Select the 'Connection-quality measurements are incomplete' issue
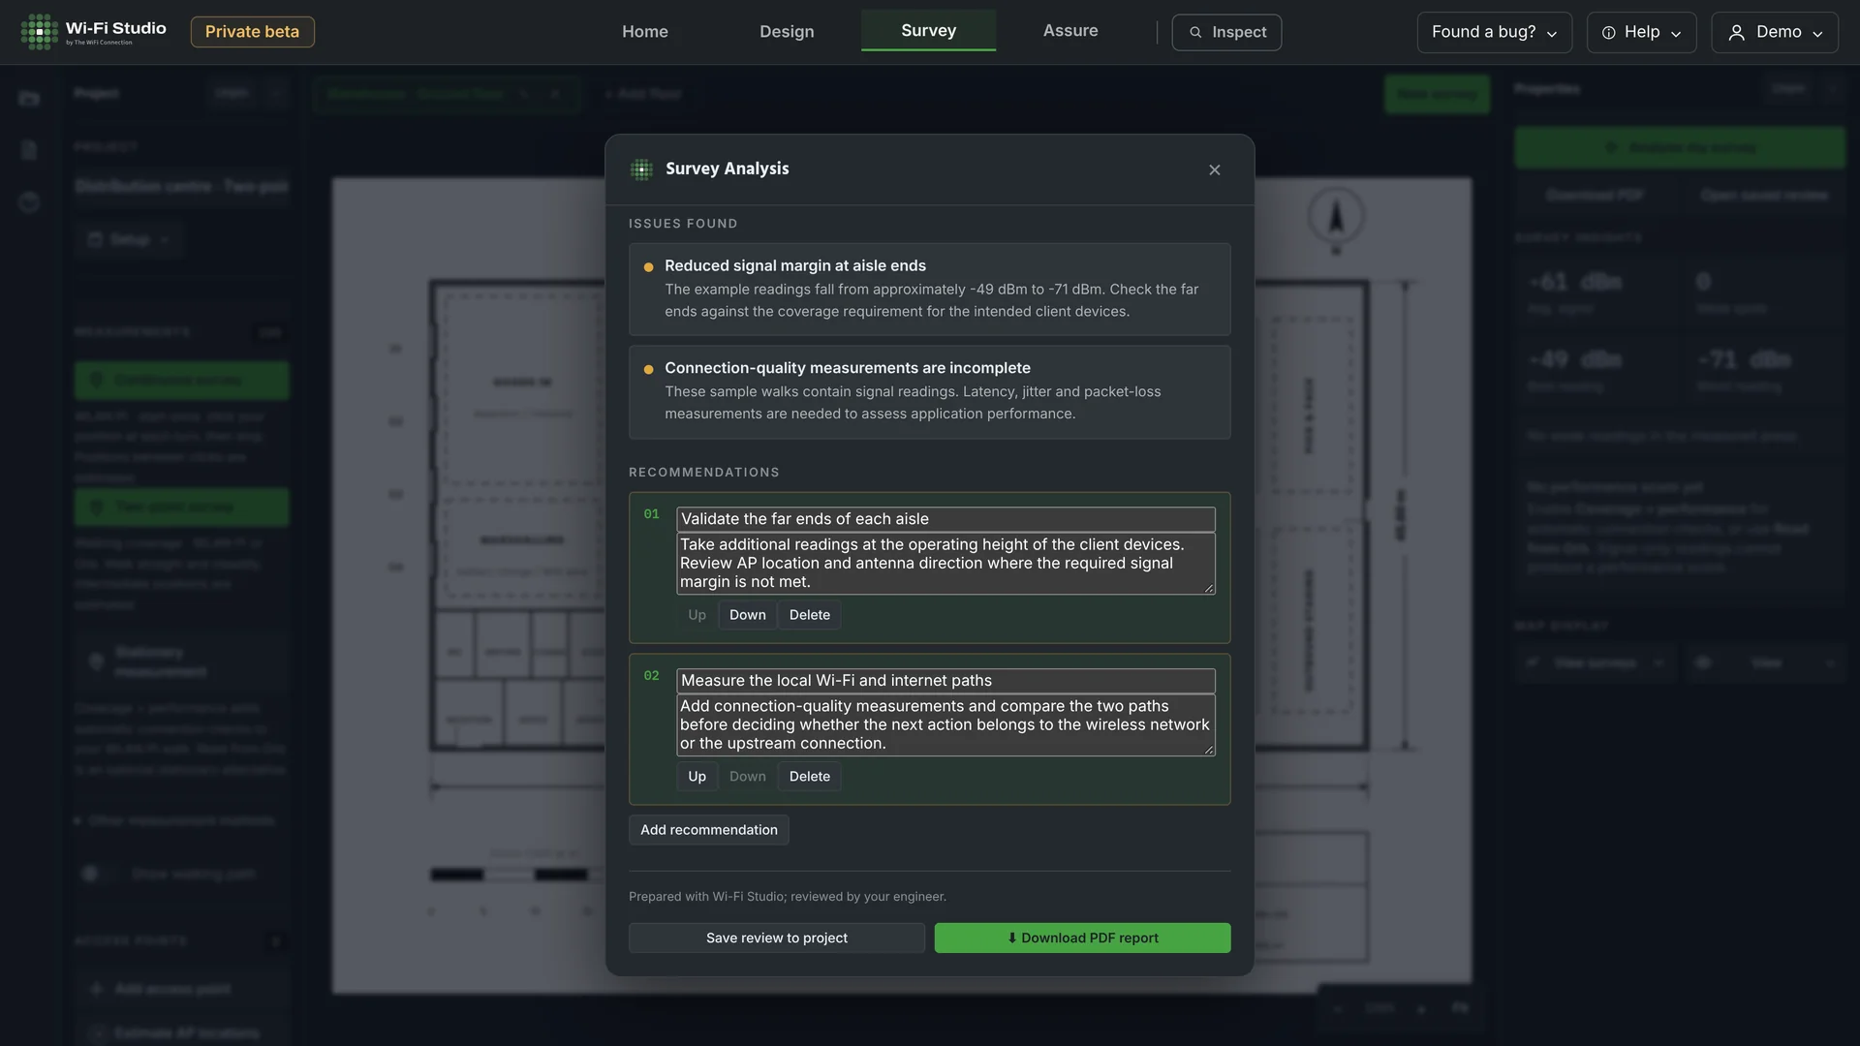 point(929,392)
